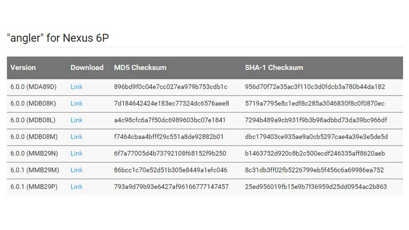The image size is (409, 230).
Task: Click the SHA-1 checksum starting with b1463752
Action: pos(315,153)
